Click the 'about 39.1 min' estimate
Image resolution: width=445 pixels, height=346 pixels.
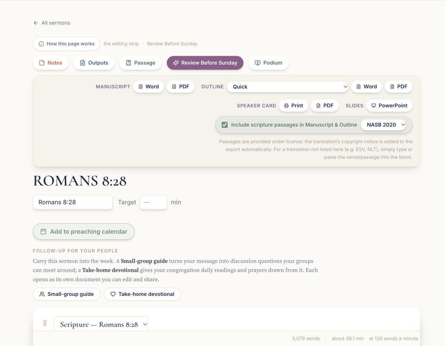348,339
